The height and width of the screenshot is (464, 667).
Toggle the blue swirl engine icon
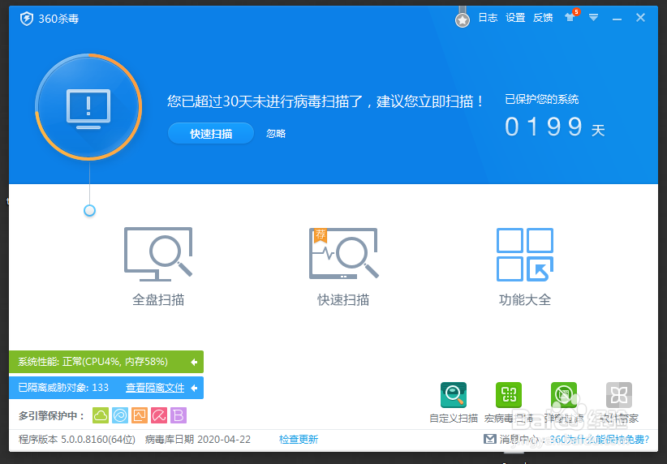point(120,415)
